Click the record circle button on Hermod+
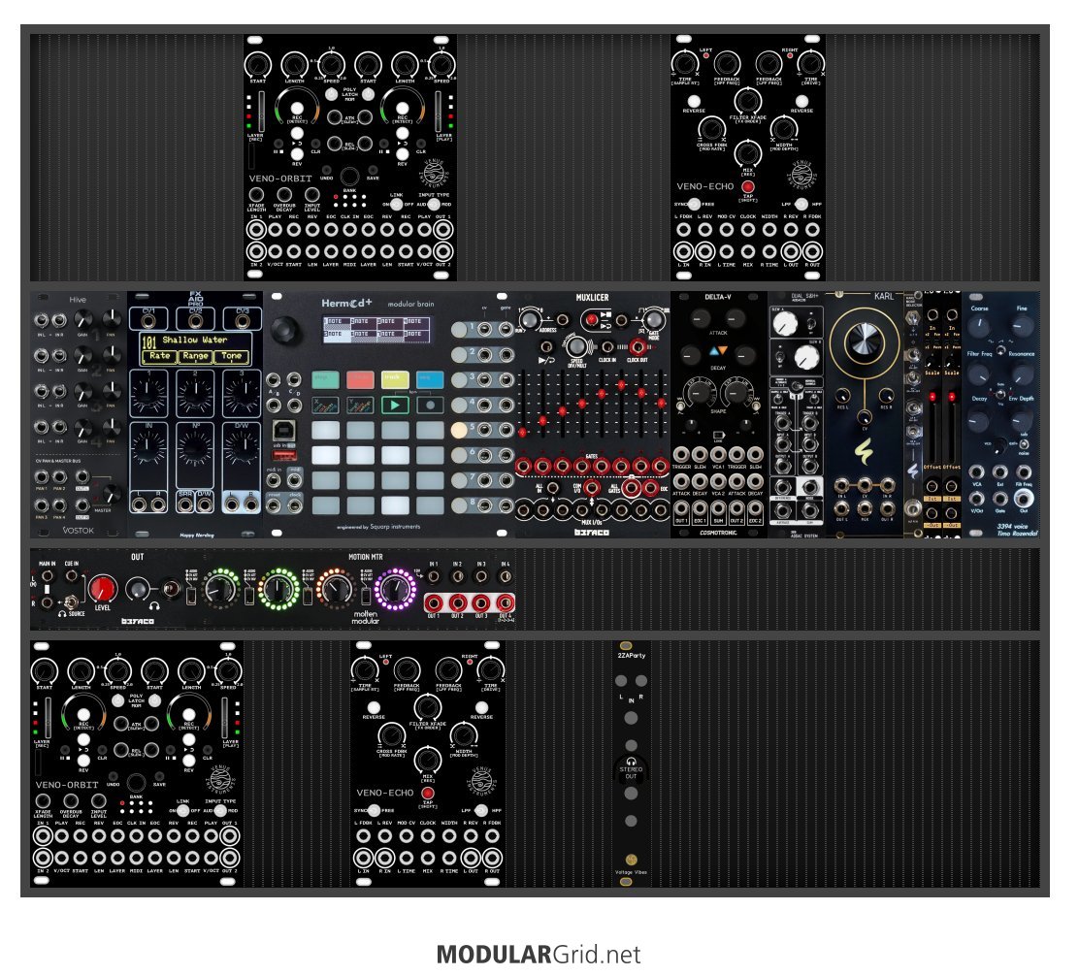This screenshot has height=975, width=1079. coord(430,406)
